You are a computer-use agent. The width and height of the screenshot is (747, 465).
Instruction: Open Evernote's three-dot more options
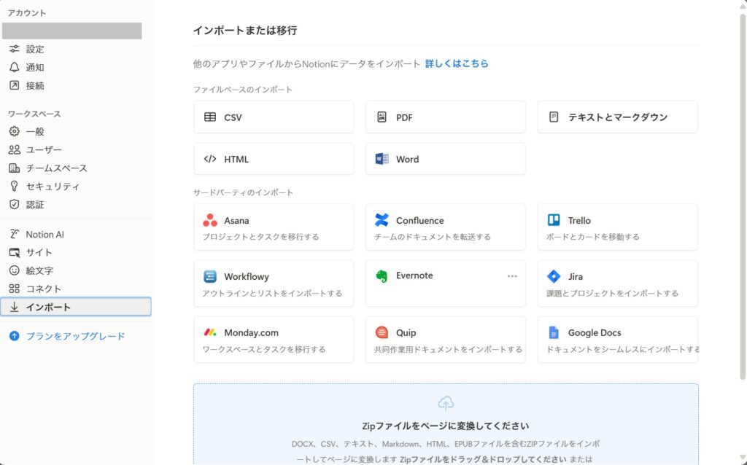pyautogui.click(x=512, y=276)
